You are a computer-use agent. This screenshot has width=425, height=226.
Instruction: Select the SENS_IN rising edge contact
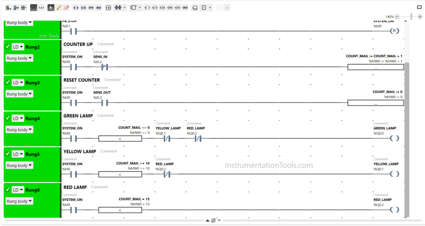pos(105,67)
